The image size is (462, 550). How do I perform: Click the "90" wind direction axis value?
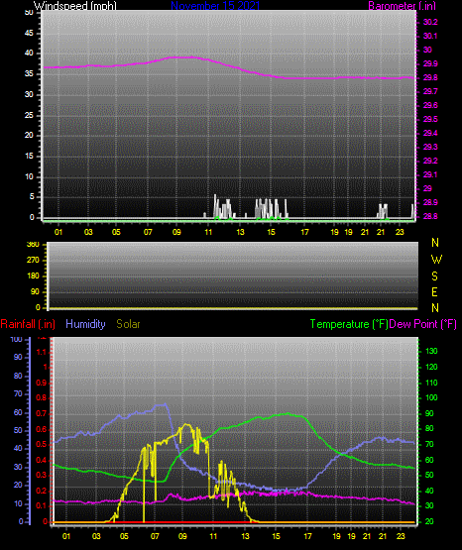[35, 291]
